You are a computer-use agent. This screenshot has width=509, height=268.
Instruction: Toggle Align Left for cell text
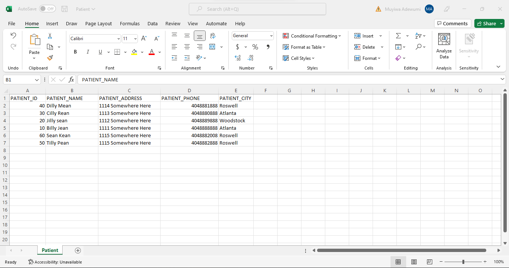[174, 47]
